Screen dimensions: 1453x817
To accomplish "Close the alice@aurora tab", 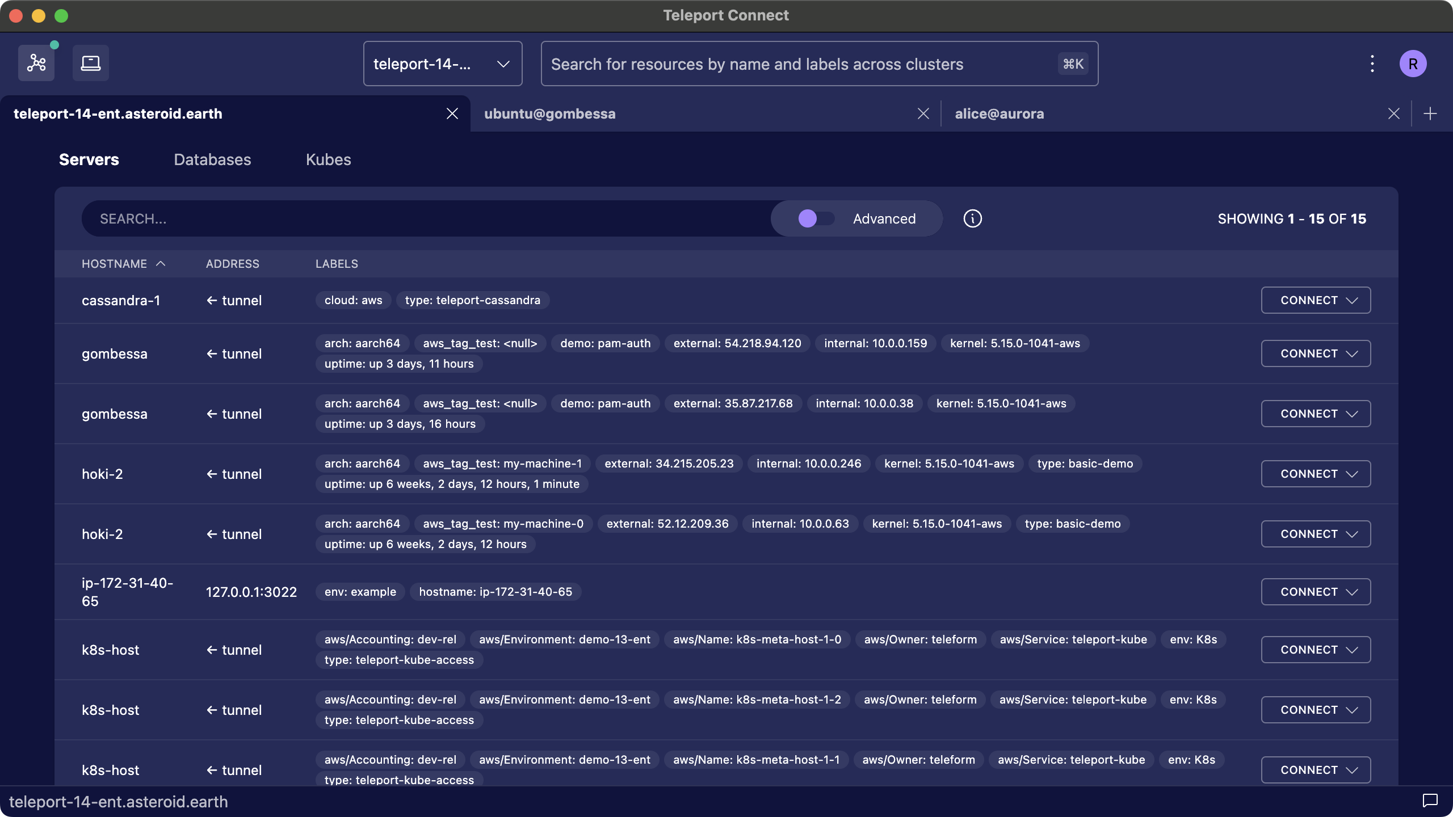I will [1394, 113].
